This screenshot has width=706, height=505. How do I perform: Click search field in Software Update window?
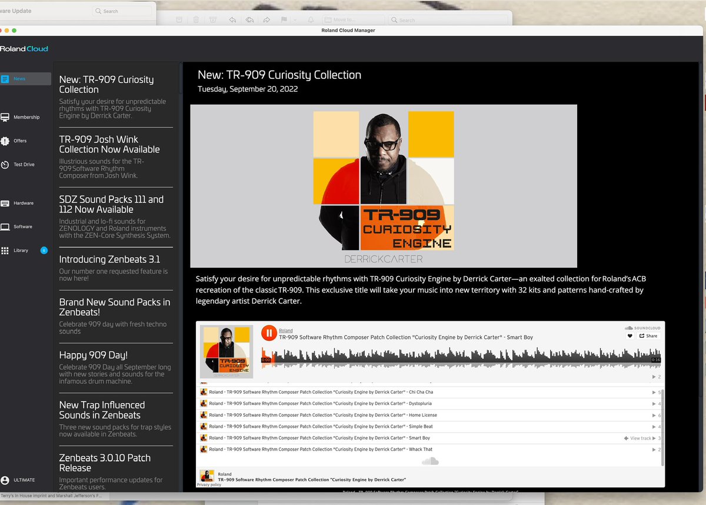122,11
